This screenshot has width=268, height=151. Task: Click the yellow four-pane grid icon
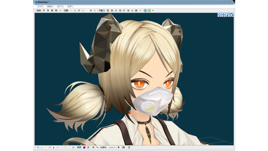[x=149, y=10]
